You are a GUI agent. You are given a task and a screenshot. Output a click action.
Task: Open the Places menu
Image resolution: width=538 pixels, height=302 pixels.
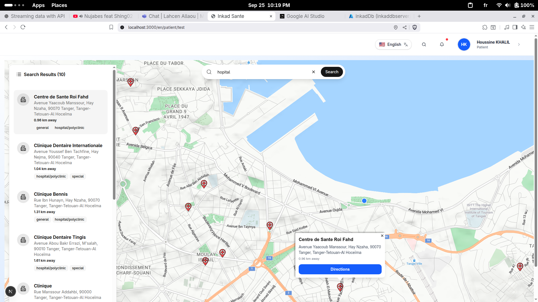pos(59,5)
